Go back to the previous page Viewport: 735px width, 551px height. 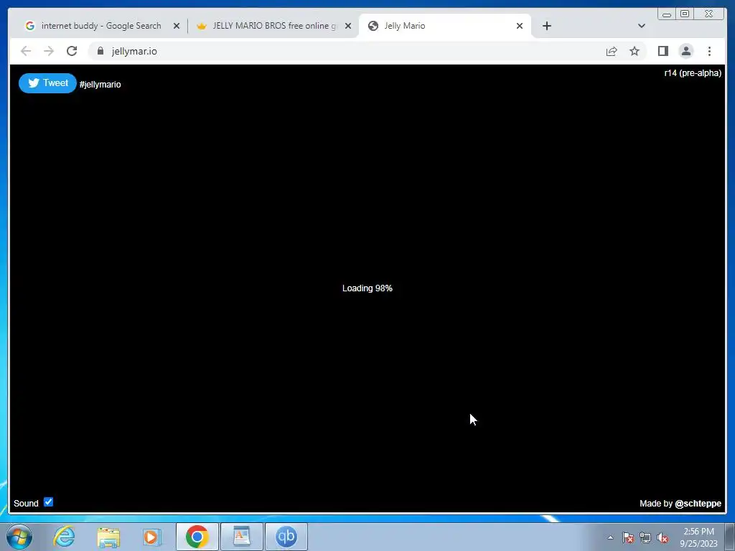tap(26, 51)
